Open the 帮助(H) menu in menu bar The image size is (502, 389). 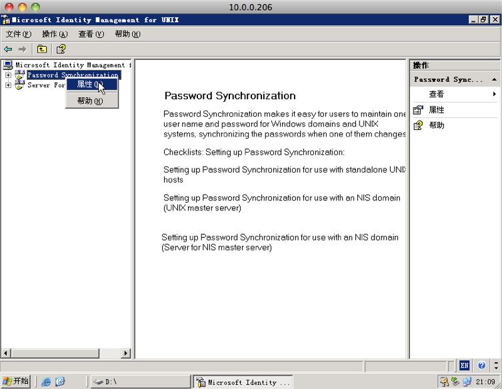[x=127, y=34]
